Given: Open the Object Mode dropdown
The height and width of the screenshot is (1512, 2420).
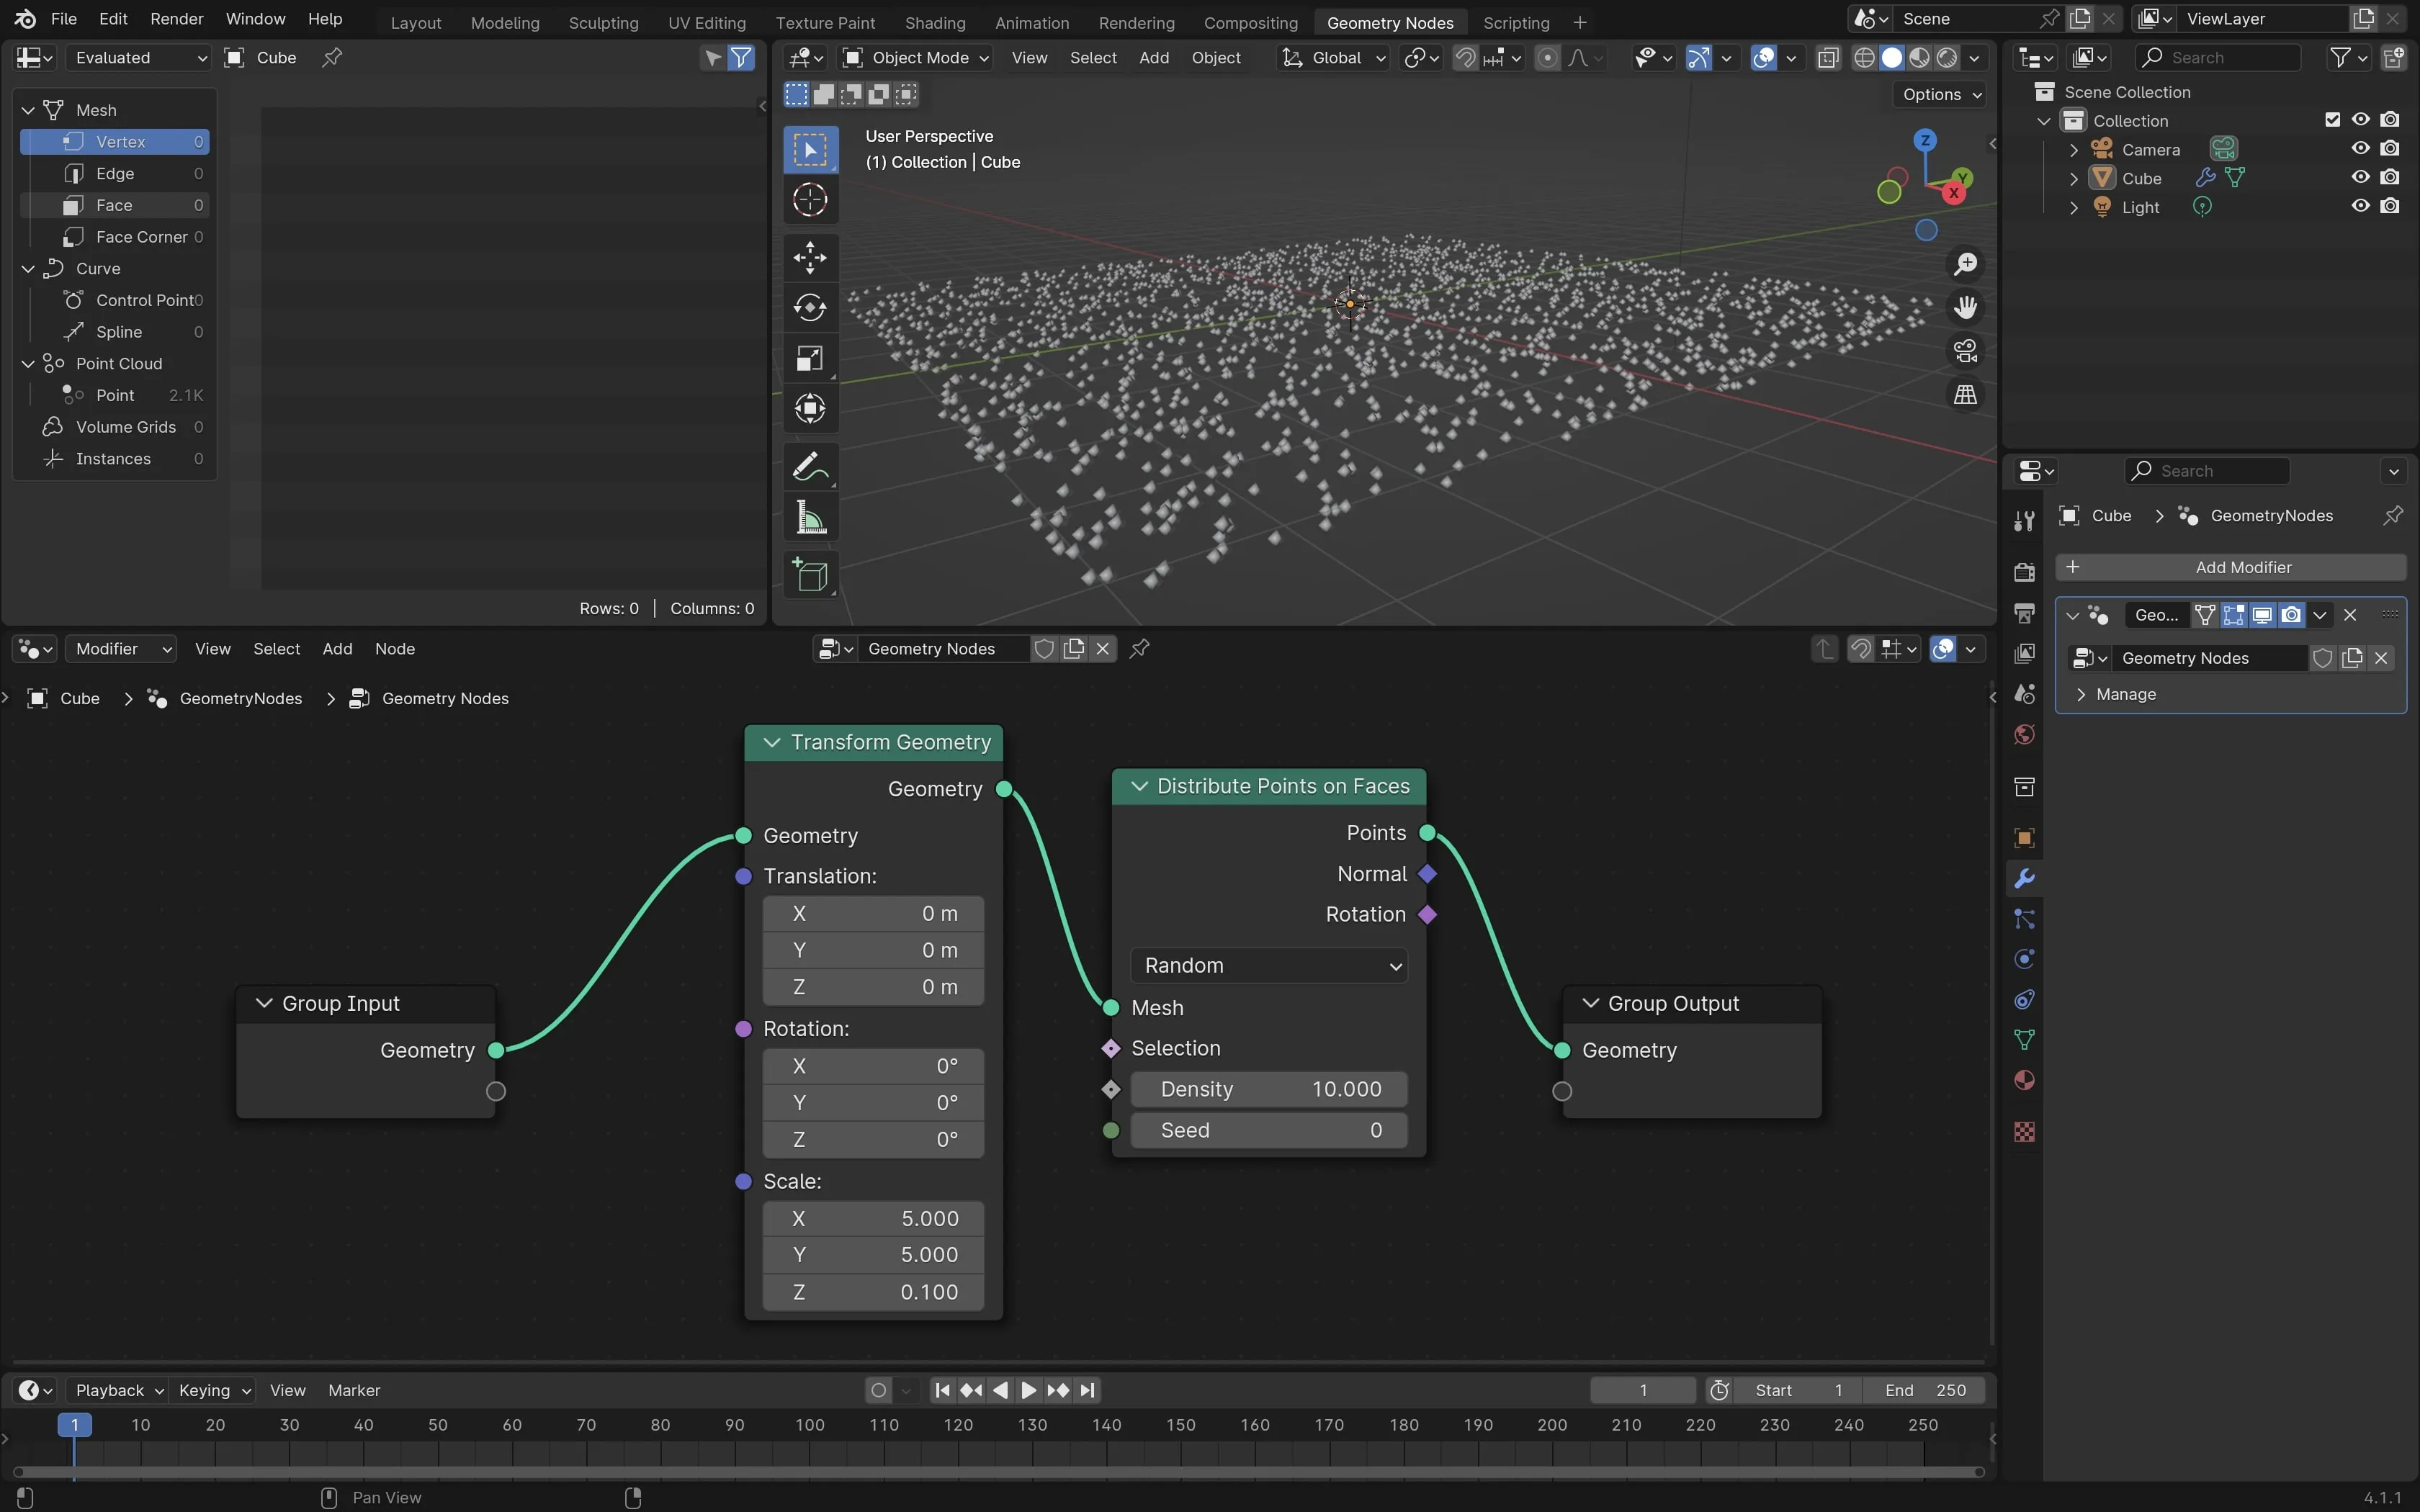Looking at the screenshot, I should pos(917,58).
